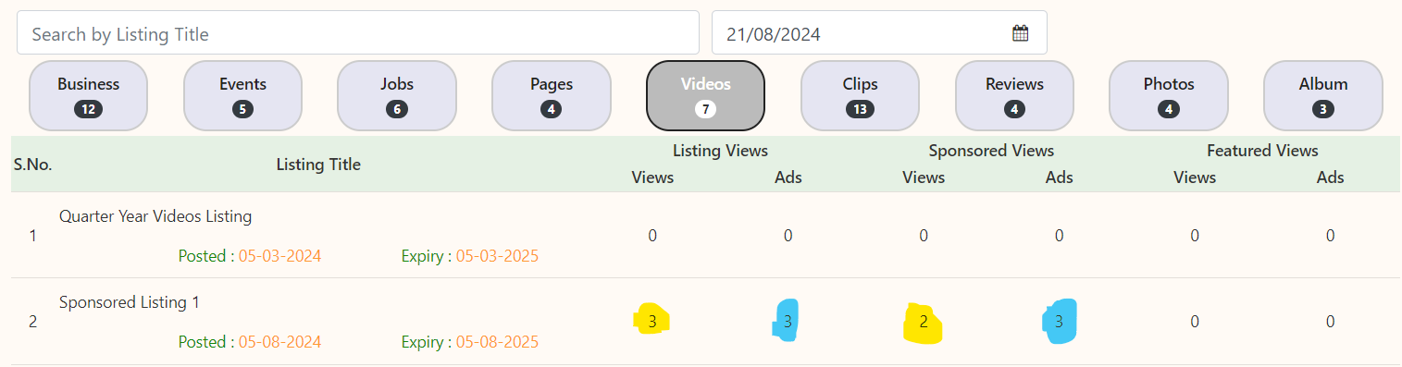
Task: Open the Events tab
Action: pyautogui.click(x=242, y=95)
